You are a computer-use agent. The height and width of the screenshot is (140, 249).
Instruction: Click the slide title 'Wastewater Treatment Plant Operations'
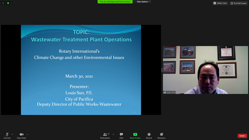(81, 39)
